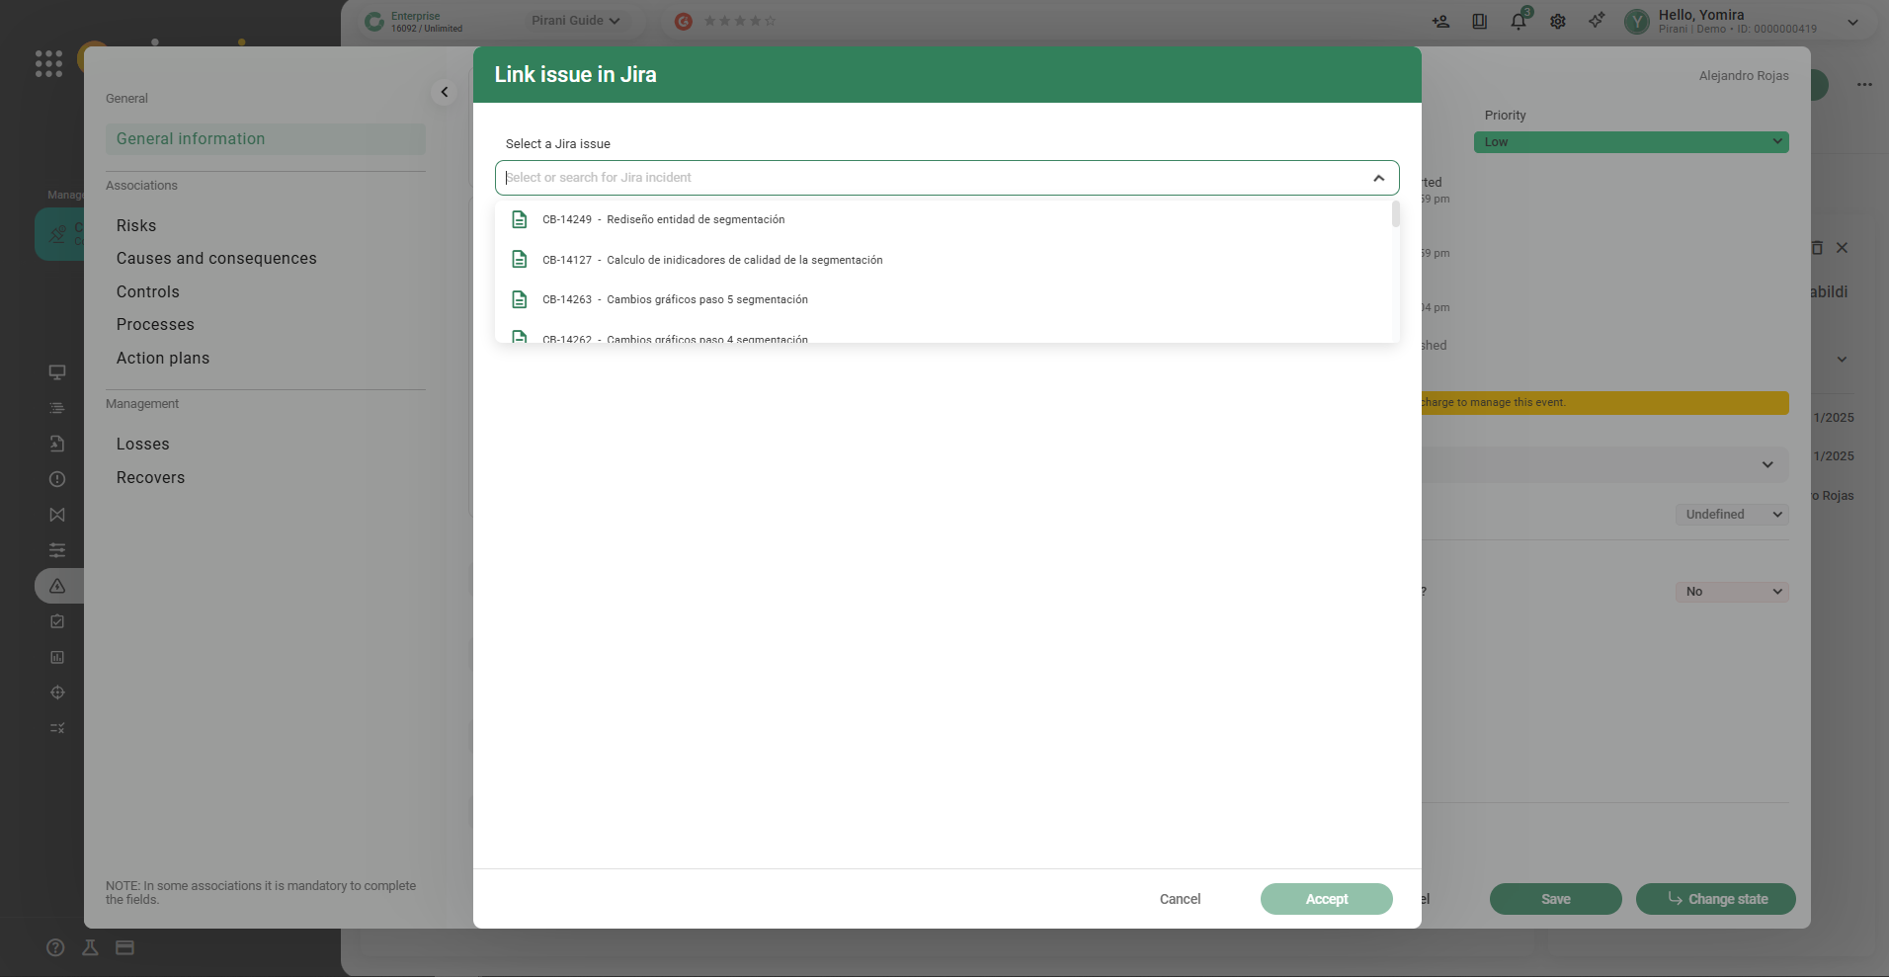Screen dimensions: 1889x977
Task: Click the Accept button
Action: (1326, 899)
